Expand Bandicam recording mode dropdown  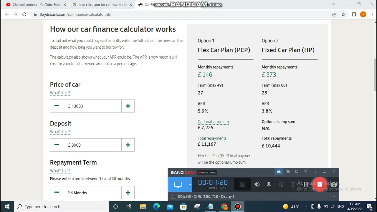pyautogui.click(x=190, y=185)
